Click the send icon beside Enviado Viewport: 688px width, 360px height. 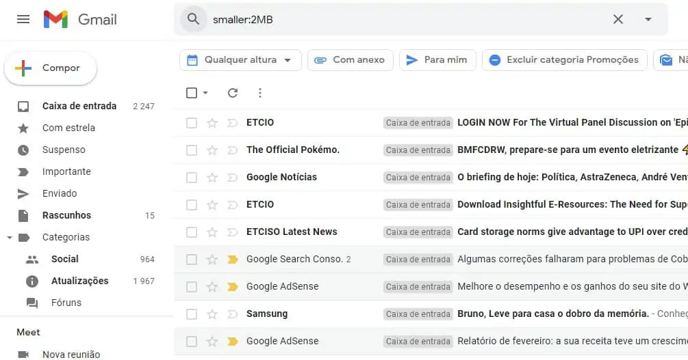click(23, 193)
